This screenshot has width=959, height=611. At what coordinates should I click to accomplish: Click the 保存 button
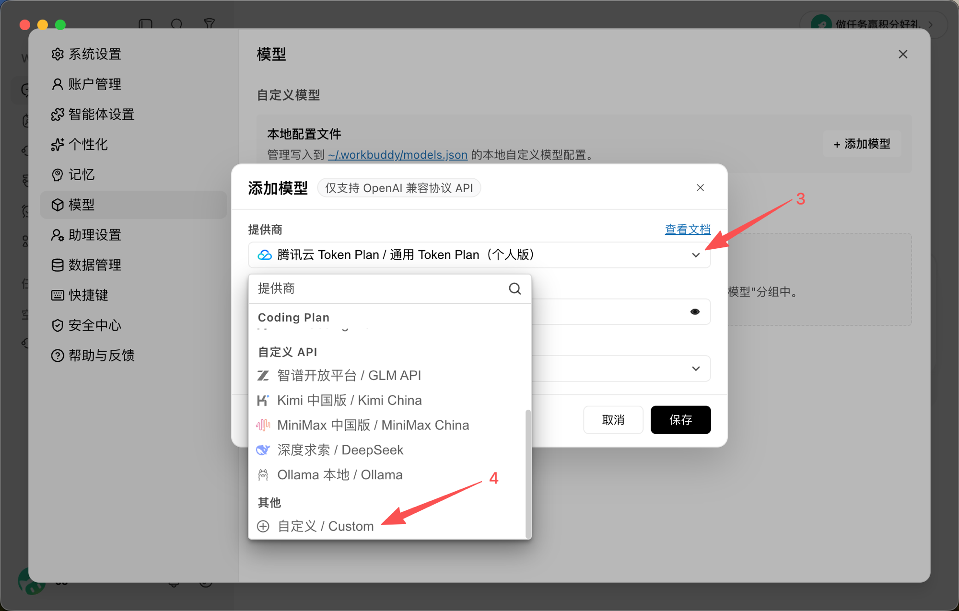point(680,420)
